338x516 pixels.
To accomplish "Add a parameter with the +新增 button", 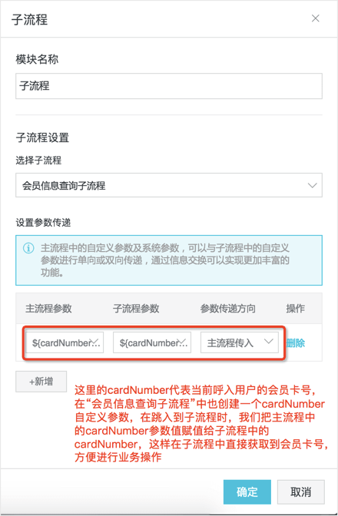I will pos(41,382).
